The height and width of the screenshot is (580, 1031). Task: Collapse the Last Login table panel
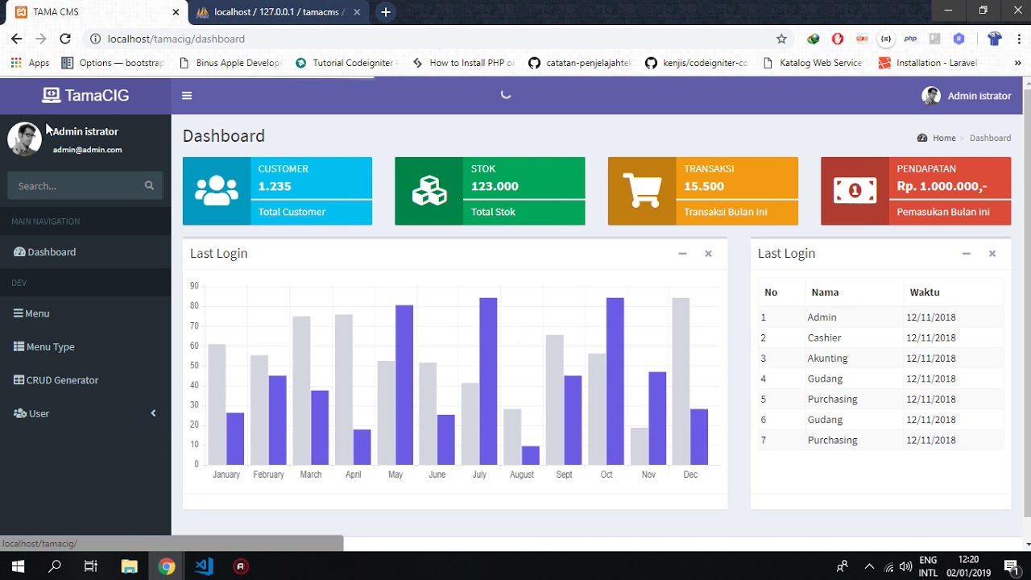[x=966, y=254]
